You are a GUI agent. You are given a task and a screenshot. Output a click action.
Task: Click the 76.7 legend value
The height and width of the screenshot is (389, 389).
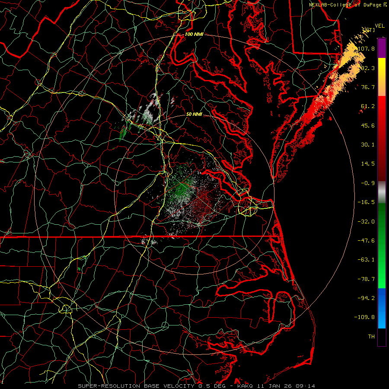pyautogui.click(x=368, y=87)
